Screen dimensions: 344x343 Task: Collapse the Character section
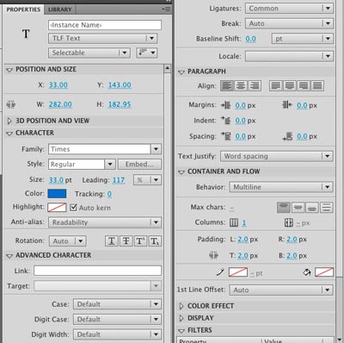tap(9, 134)
